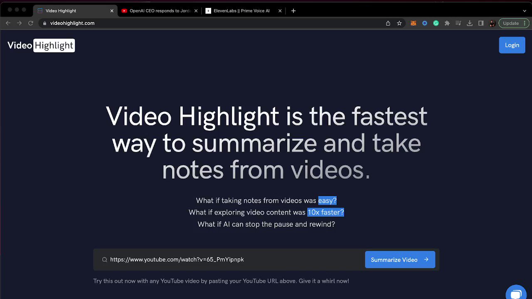532x299 pixels.
Task: Open the three-dot Chrome menu
Action: pyautogui.click(x=525, y=23)
